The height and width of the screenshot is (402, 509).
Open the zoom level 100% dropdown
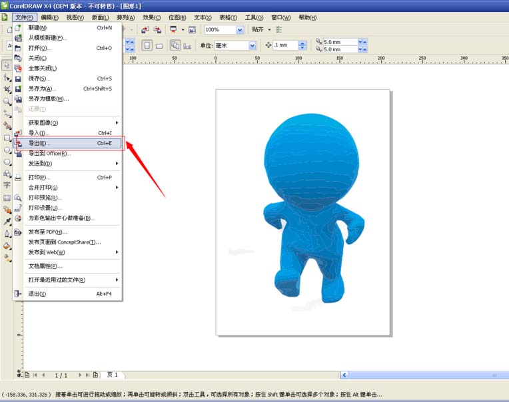(x=240, y=30)
